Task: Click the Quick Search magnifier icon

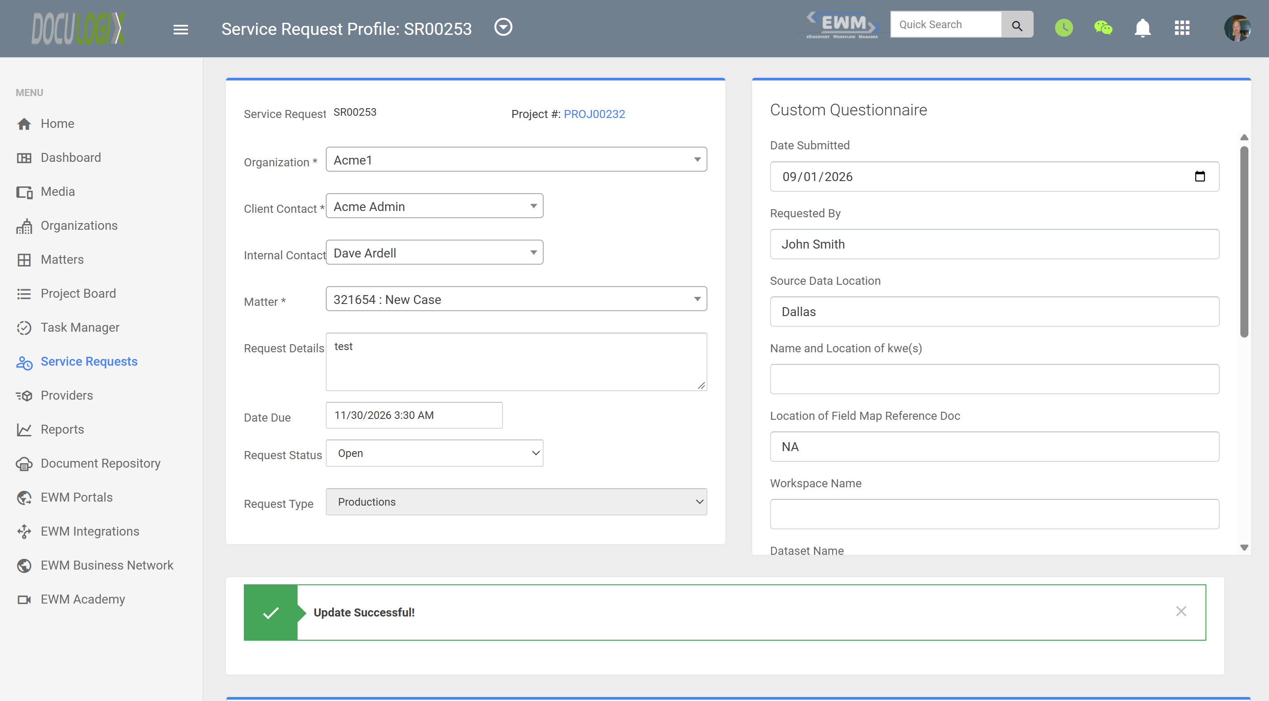Action: click(x=1017, y=25)
